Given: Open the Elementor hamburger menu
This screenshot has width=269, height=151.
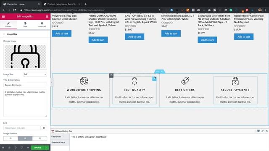Looking at the screenshot, I should coord(3,16).
